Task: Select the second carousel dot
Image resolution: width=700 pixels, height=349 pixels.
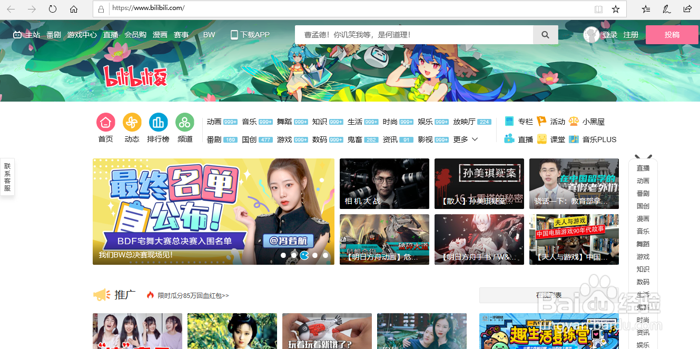Action: (x=294, y=255)
